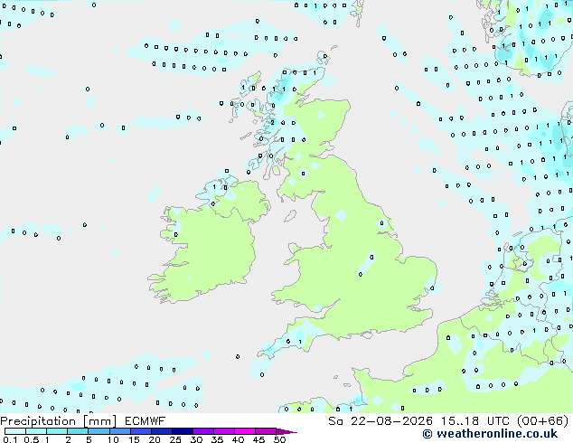The height and width of the screenshot is (443, 573).
Task: Select the 5 to 10 mm legend swatch
Action: pos(99,431)
